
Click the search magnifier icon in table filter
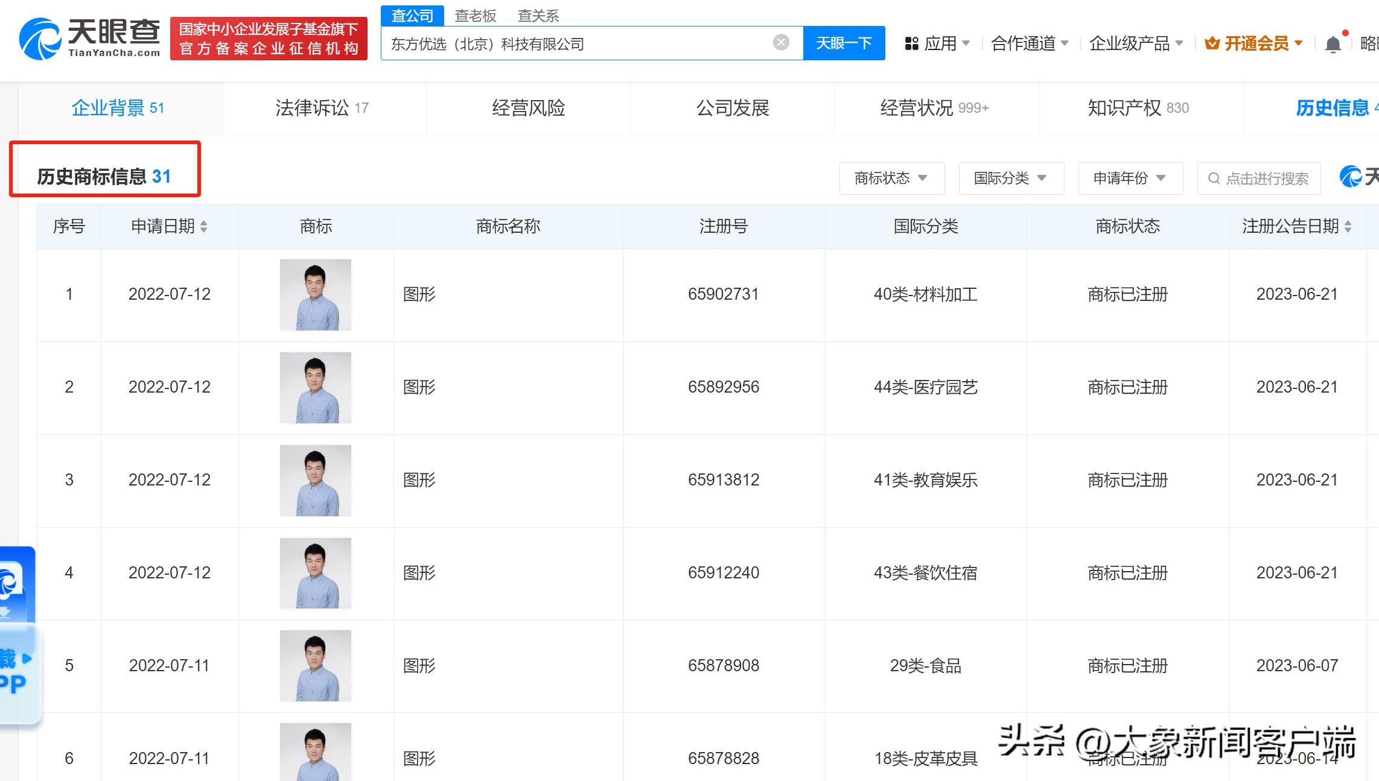click(x=1214, y=179)
